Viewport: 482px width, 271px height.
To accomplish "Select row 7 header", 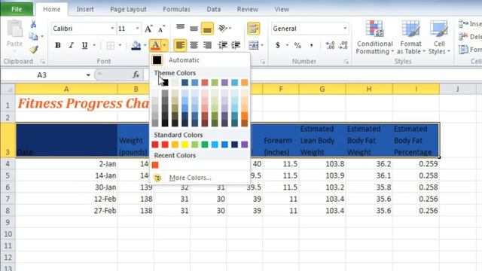I will tap(8, 199).
